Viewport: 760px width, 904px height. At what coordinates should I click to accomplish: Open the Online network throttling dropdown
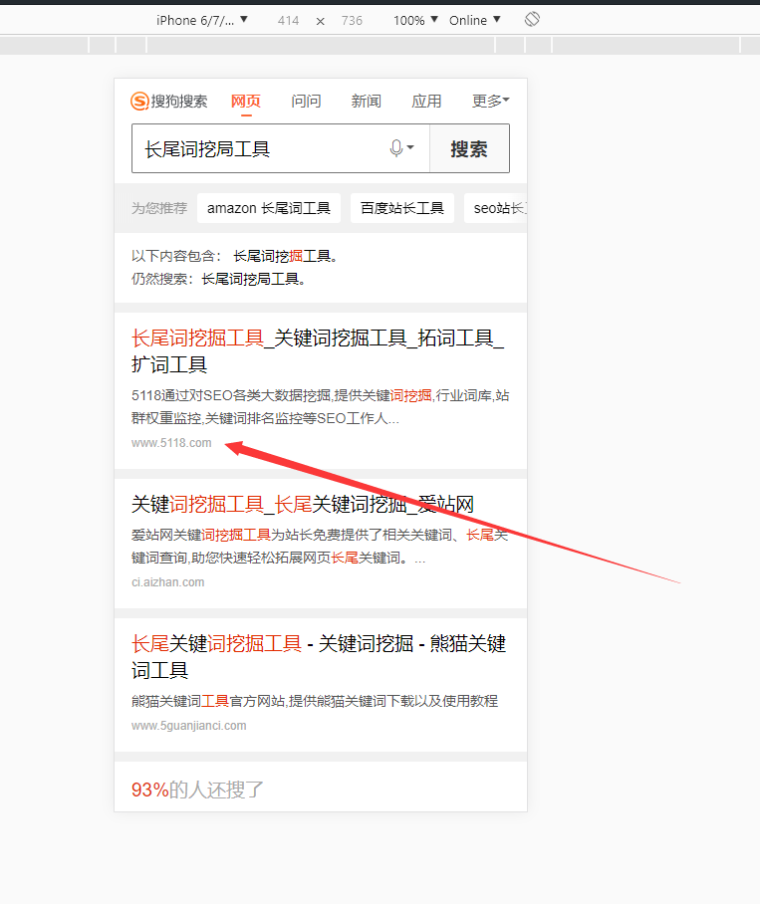coord(474,20)
